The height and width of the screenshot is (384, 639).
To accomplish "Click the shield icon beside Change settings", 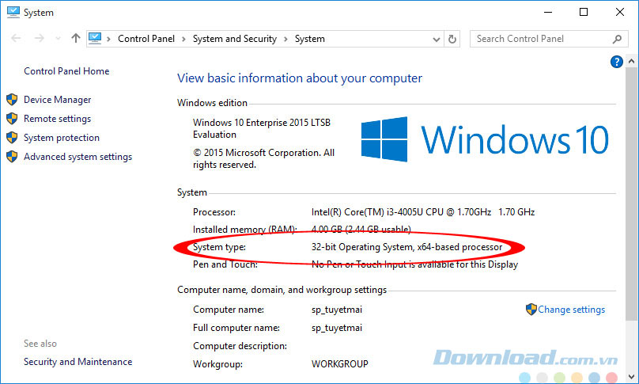I will coord(531,310).
